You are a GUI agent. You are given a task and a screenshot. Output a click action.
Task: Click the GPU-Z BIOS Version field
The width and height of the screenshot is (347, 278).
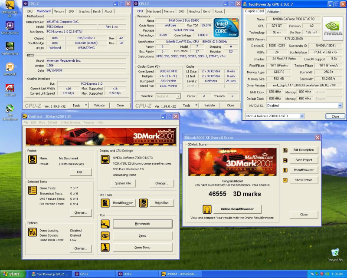point(294,39)
